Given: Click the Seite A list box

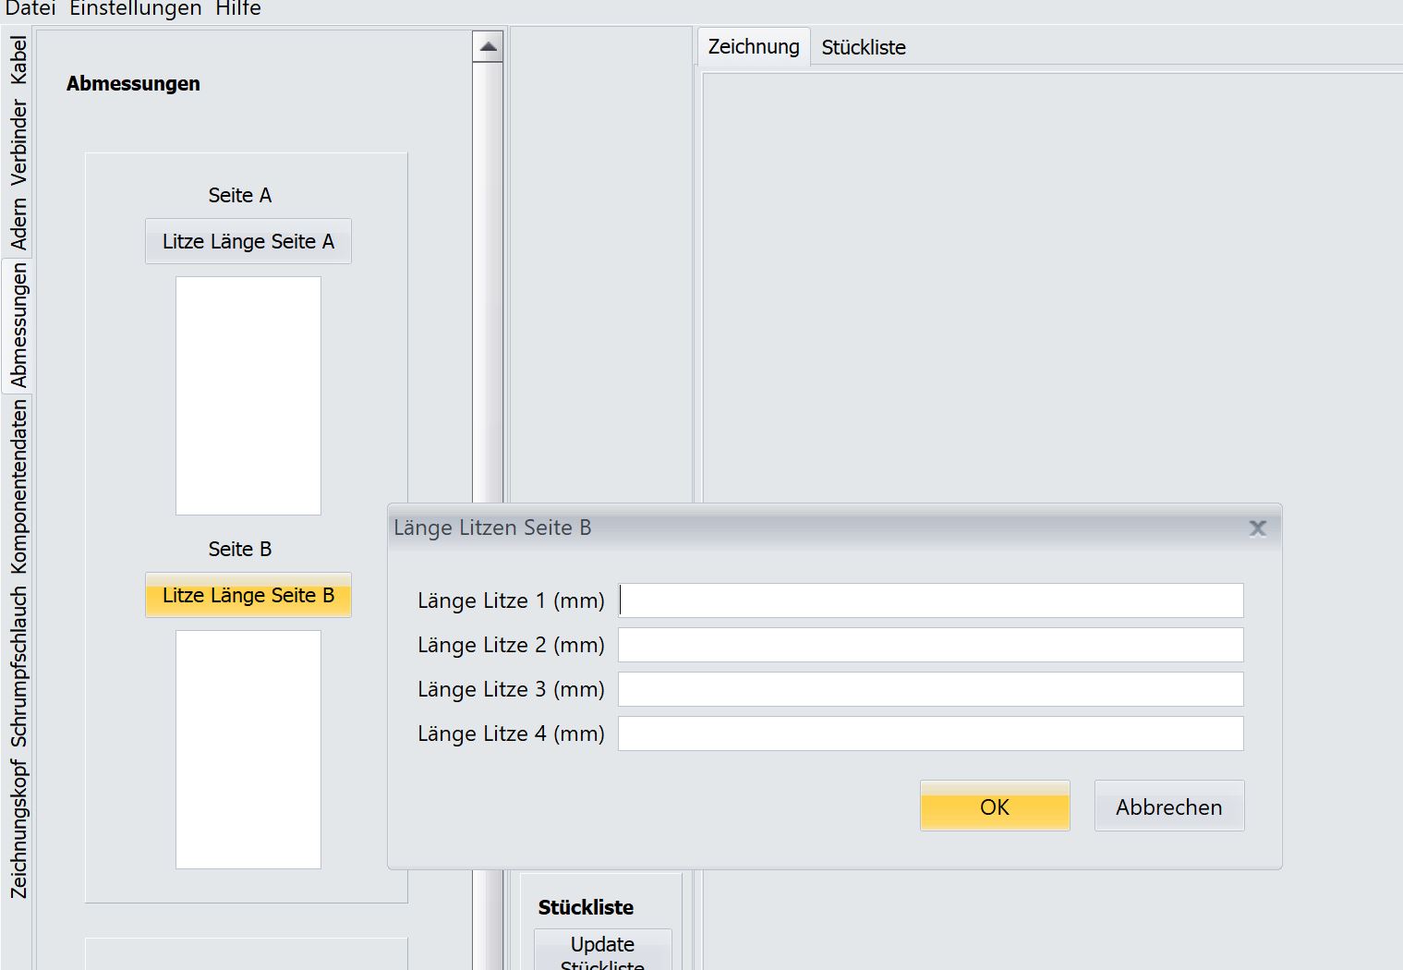Looking at the screenshot, I should click(248, 395).
